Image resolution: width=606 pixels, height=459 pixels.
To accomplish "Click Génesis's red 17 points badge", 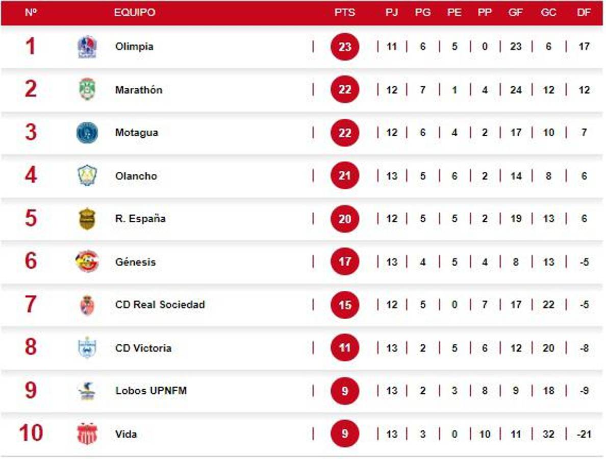I will click(345, 262).
